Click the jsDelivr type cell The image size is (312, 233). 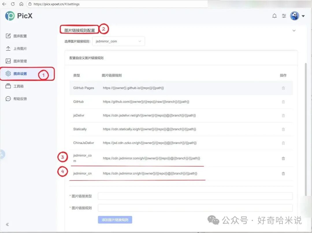(79, 115)
